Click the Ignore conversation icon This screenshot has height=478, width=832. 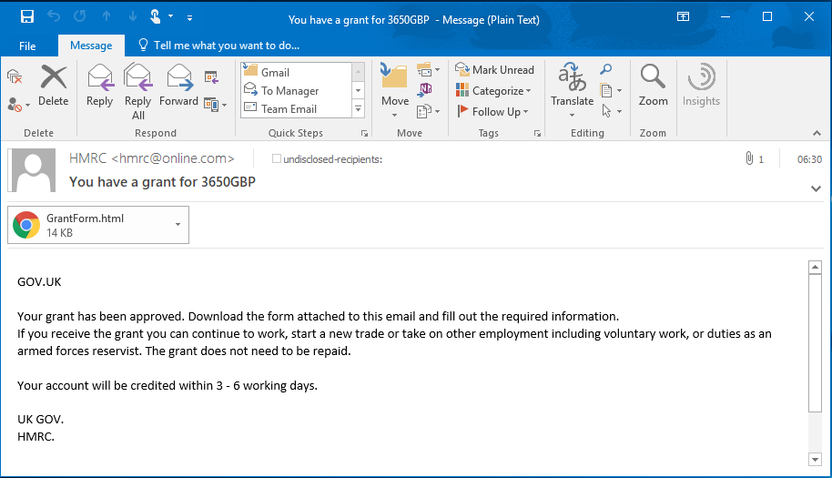tap(15, 77)
